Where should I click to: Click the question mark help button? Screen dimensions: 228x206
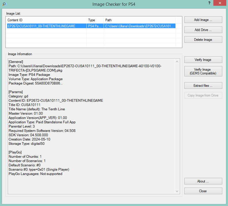[209, 3]
